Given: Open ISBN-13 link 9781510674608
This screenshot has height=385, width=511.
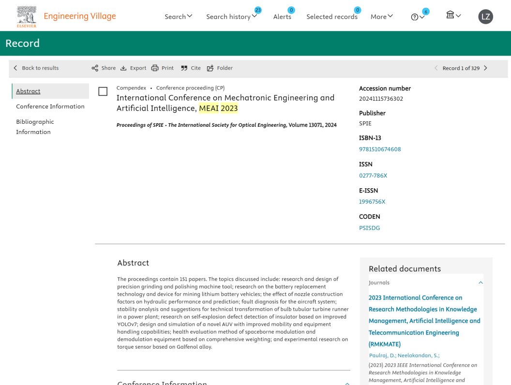Looking at the screenshot, I should (380, 149).
